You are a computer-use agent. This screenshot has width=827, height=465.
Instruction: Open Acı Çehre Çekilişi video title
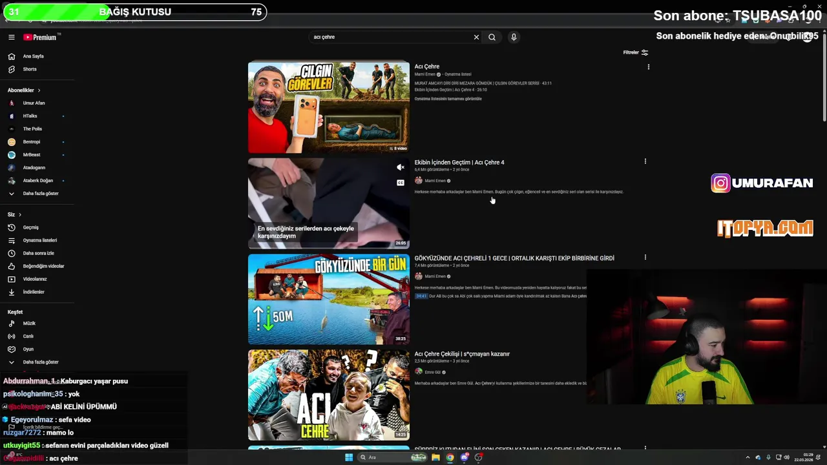click(x=462, y=354)
